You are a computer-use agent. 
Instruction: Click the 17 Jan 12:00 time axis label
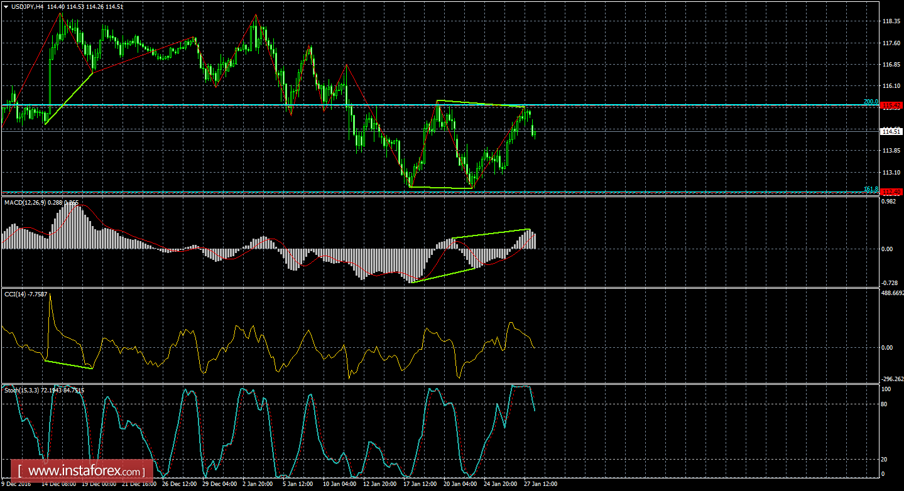[x=420, y=484]
